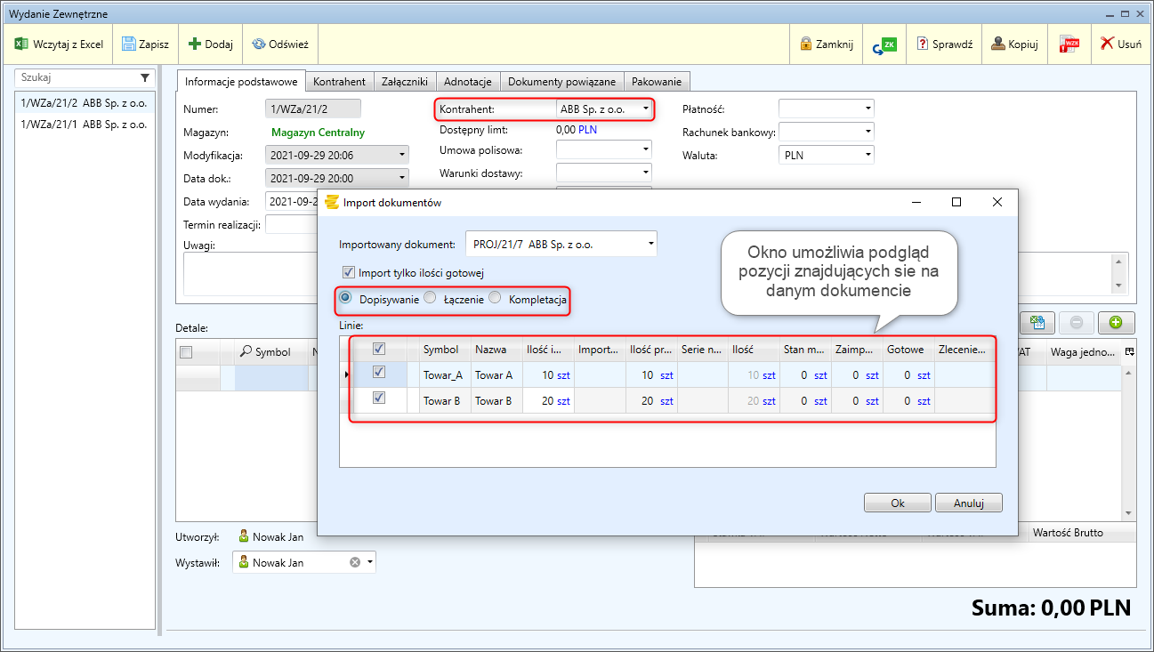The image size is (1154, 652).
Task: Delete document with Usuń icon
Action: coord(1107,44)
